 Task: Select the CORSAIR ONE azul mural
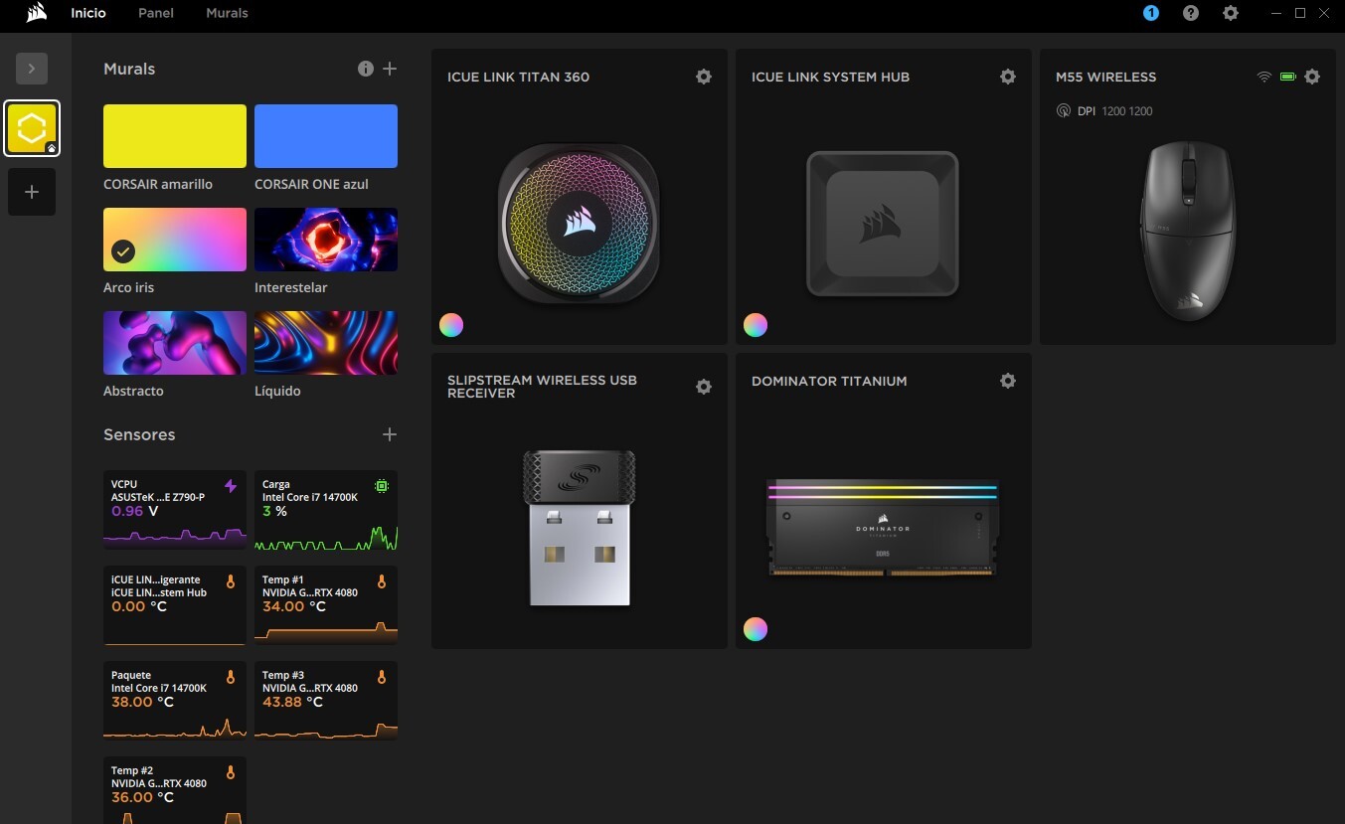[x=326, y=136]
